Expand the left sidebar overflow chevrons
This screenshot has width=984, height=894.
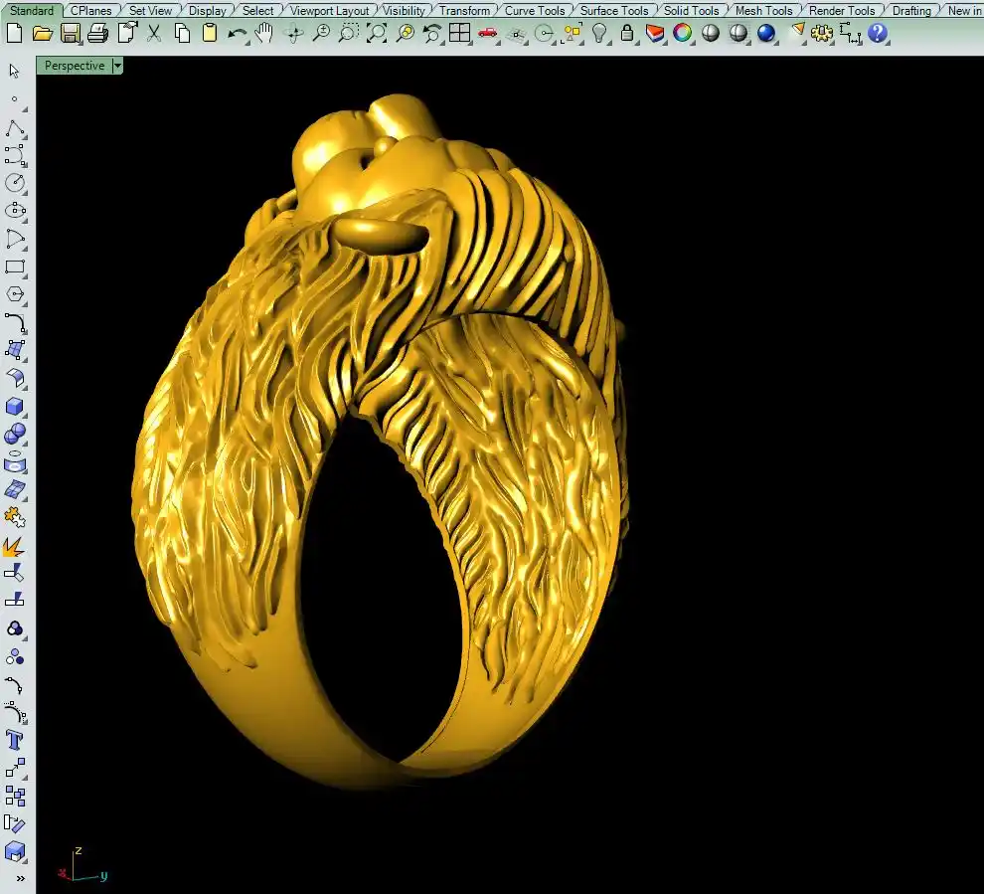(x=20, y=878)
